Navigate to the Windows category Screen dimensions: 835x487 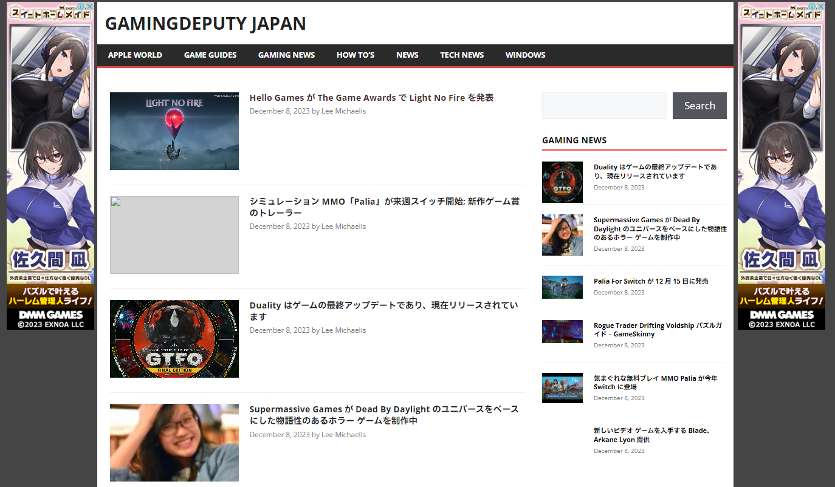click(x=525, y=55)
